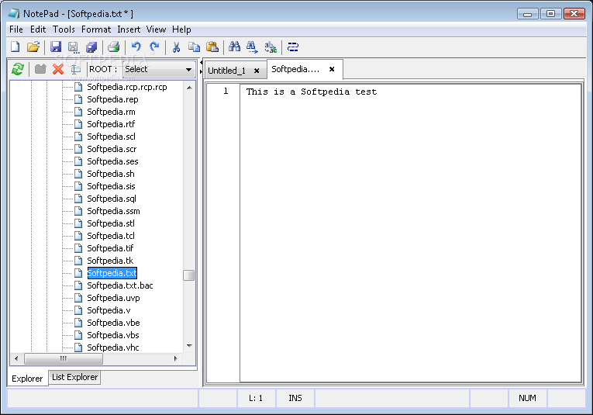The width and height of the screenshot is (593, 415).
Task: Open the Tools menu
Action: point(64,29)
